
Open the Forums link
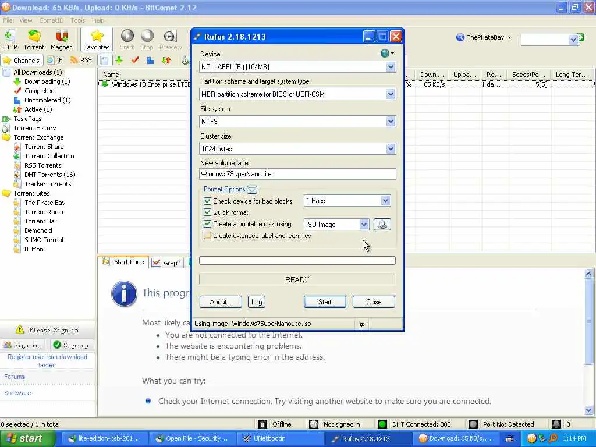(14, 377)
